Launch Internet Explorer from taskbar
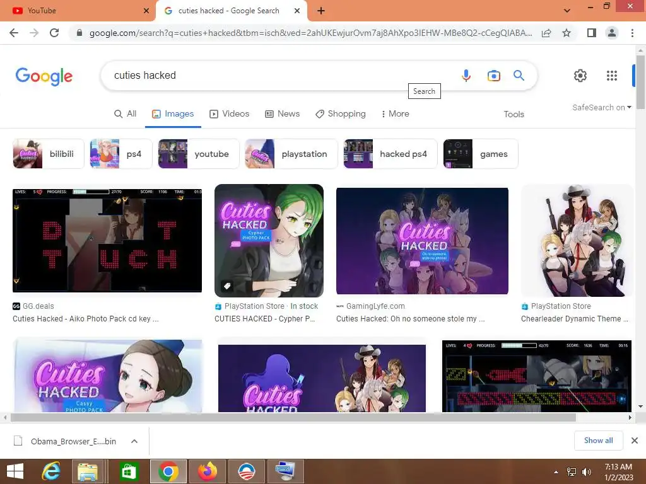646x484 pixels. [x=52, y=471]
